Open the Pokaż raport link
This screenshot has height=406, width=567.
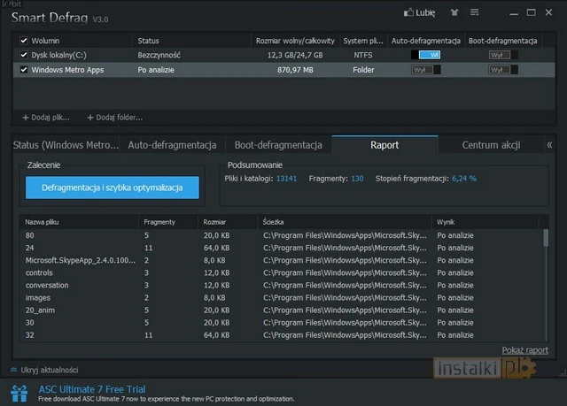coord(525,350)
